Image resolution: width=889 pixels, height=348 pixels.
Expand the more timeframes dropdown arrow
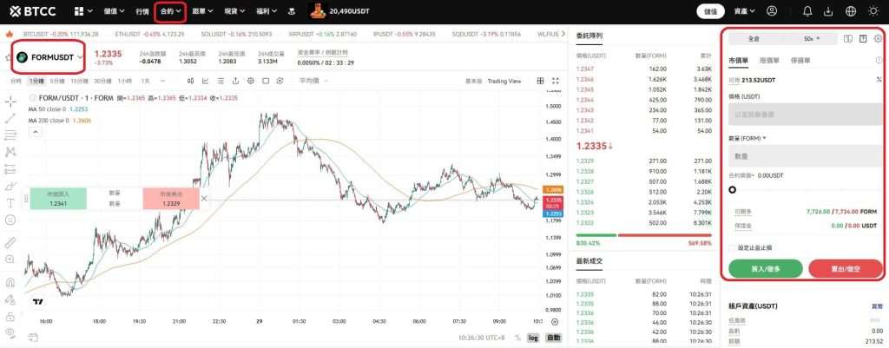click(162, 81)
